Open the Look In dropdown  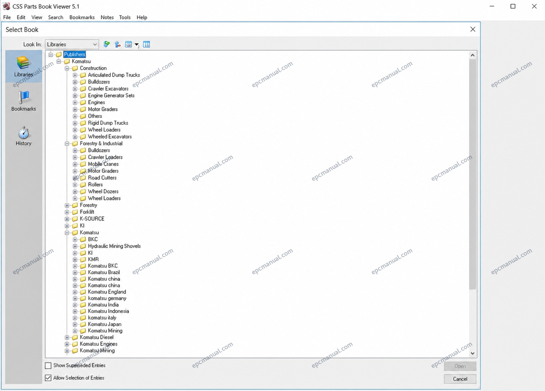72,44
